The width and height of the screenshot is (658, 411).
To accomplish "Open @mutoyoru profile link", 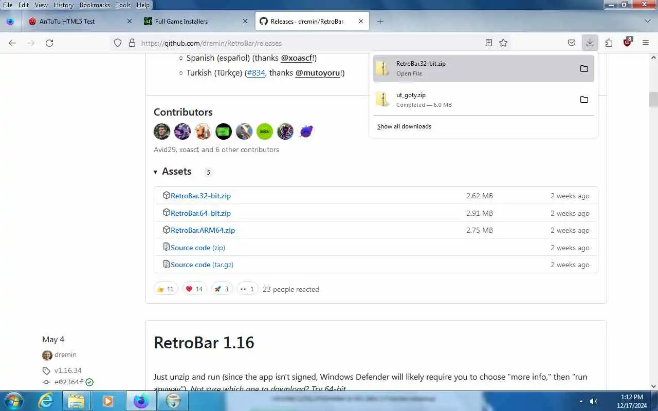I will tap(317, 73).
